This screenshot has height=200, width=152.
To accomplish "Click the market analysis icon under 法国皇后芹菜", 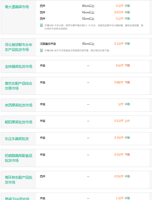I will coord(42,50).
